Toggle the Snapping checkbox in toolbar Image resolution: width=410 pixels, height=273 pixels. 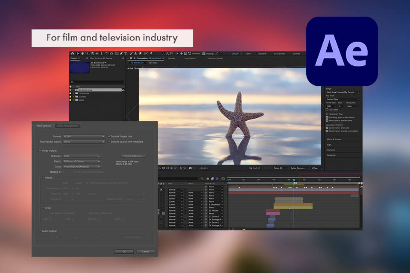tap(204, 54)
